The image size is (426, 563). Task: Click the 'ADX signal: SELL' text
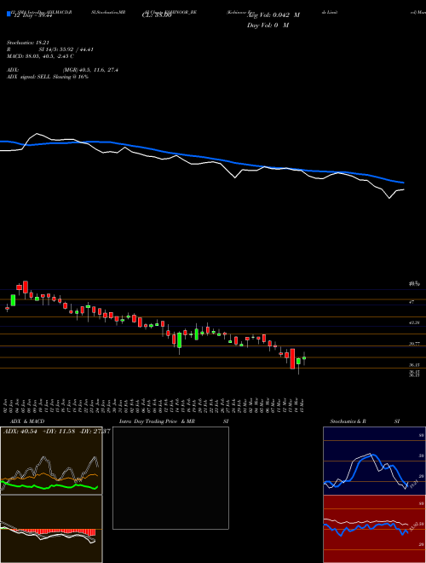(29, 77)
